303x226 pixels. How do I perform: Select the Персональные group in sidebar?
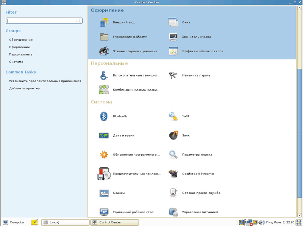pos(21,55)
